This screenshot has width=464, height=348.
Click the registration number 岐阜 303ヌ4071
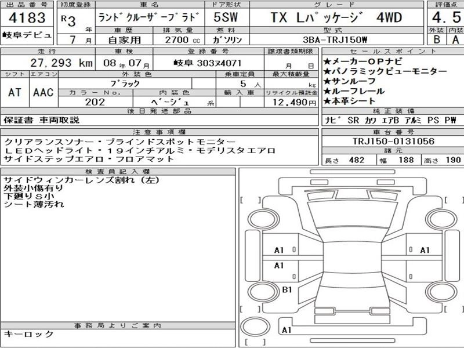(208, 63)
